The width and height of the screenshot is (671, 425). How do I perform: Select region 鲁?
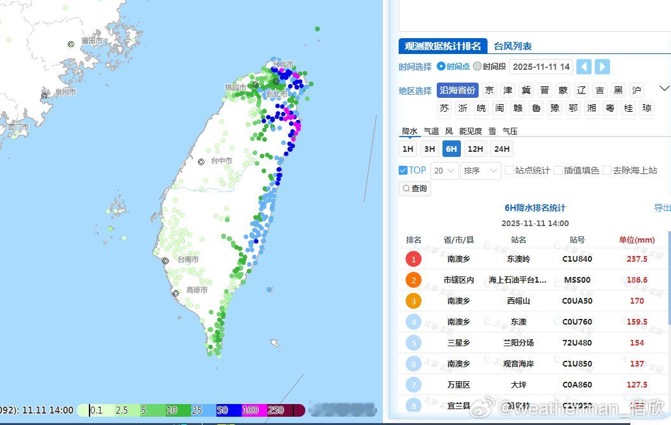point(536,109)
